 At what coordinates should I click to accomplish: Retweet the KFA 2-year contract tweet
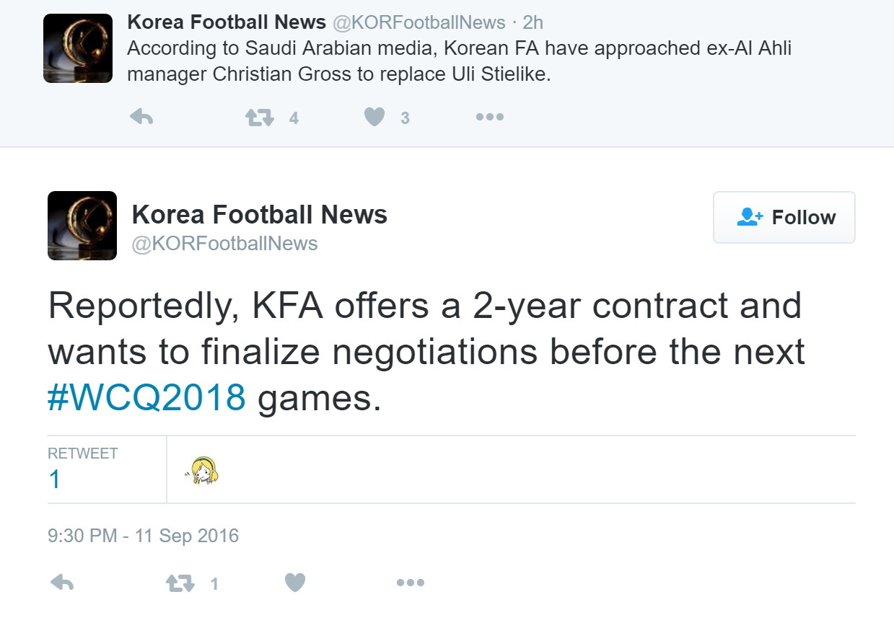(x=180, y=583)
